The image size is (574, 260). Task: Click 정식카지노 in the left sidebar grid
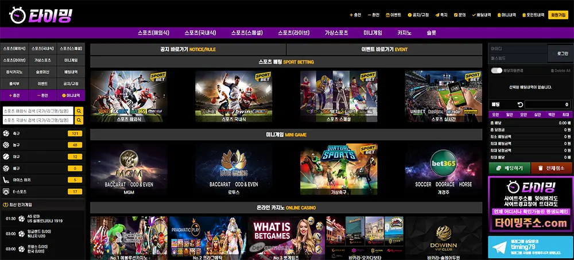coord(14,72)
